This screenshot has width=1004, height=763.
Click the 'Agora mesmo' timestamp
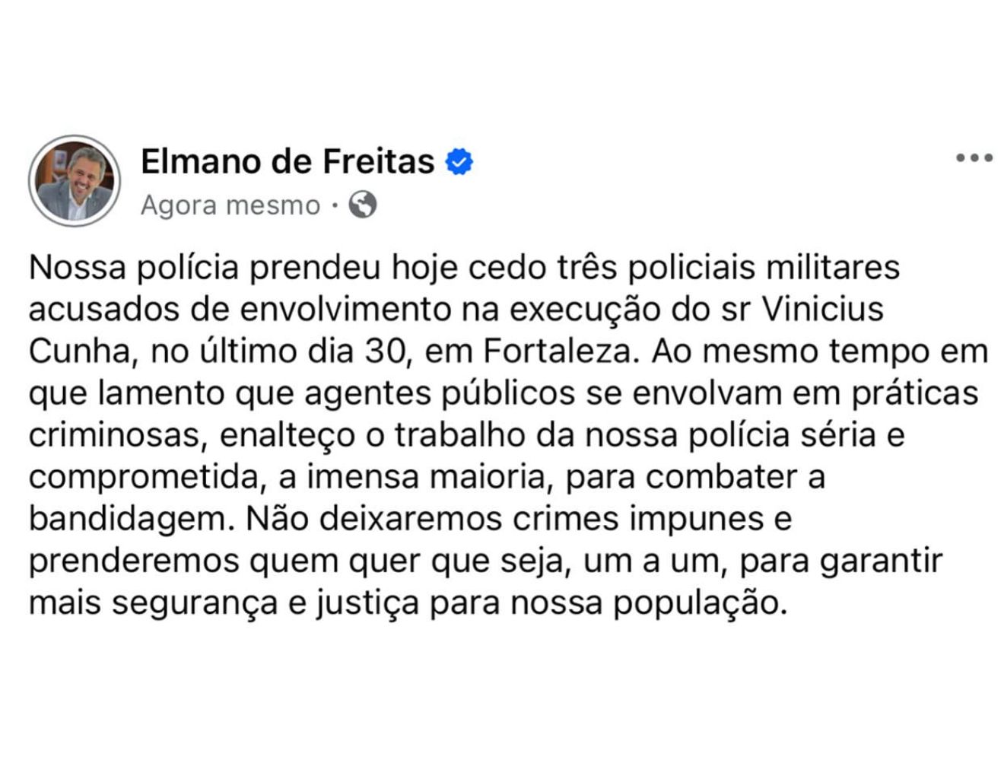coord(230,205)
